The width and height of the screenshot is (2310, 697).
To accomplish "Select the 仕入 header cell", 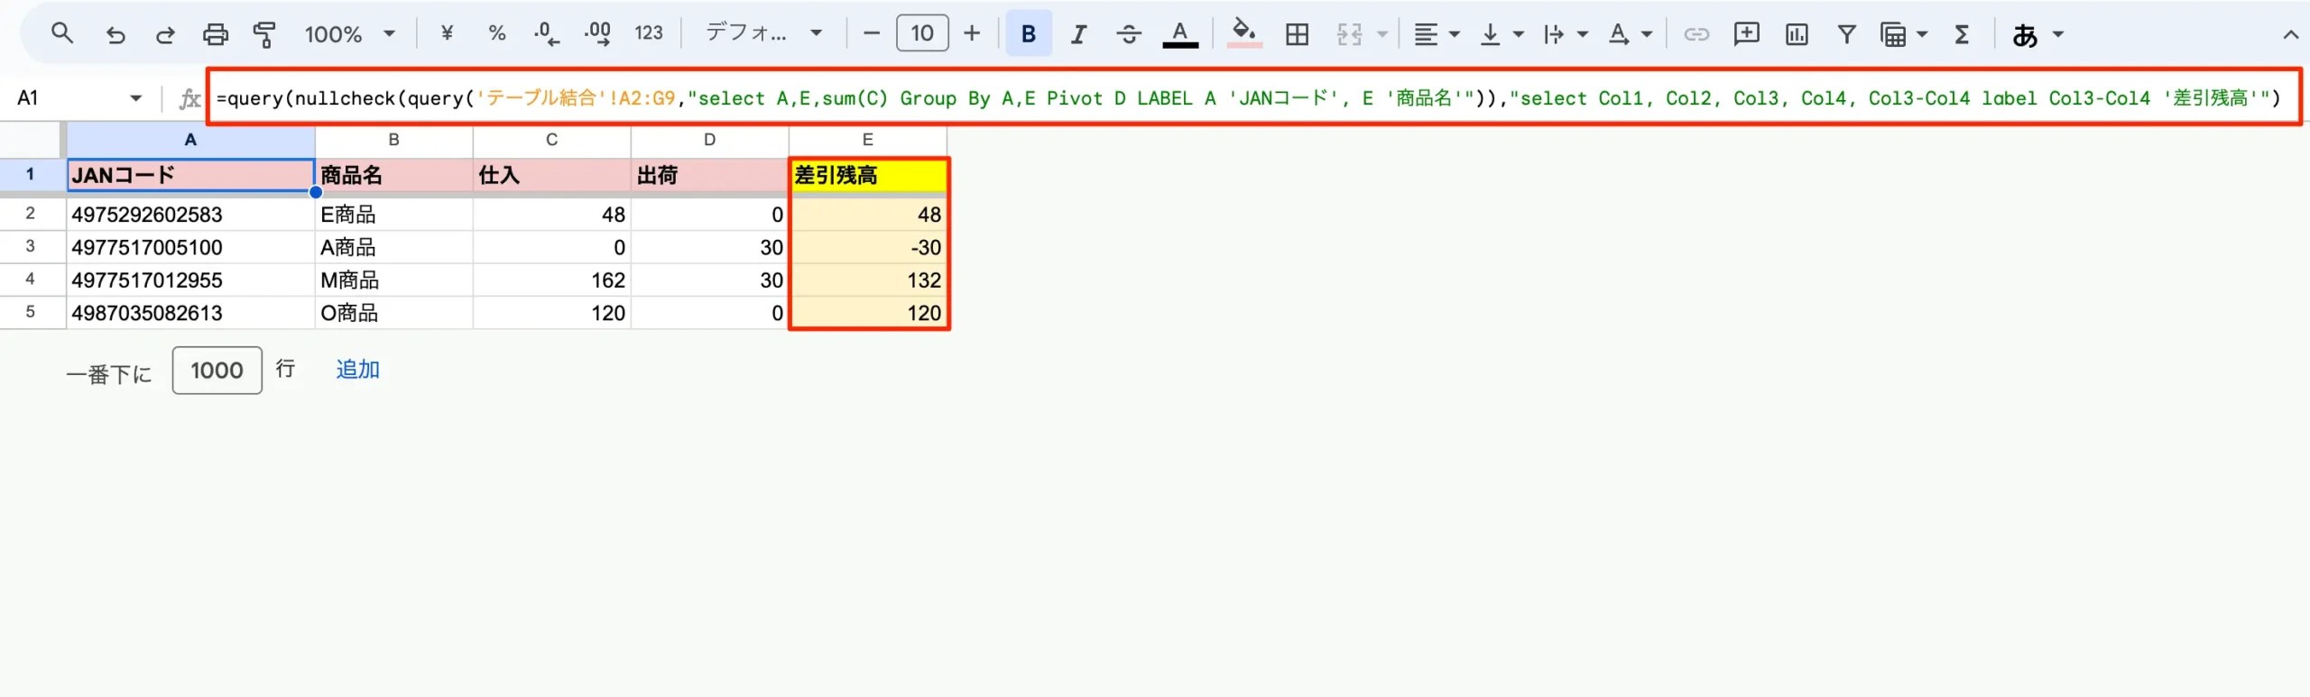I will point(551,175).
